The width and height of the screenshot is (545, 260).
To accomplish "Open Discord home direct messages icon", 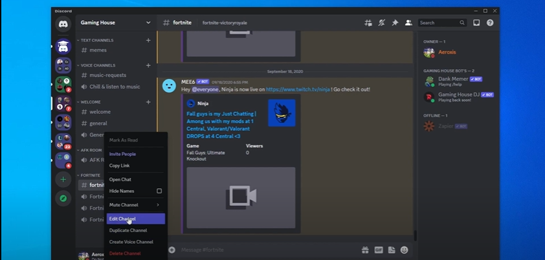I will (63, 25).
